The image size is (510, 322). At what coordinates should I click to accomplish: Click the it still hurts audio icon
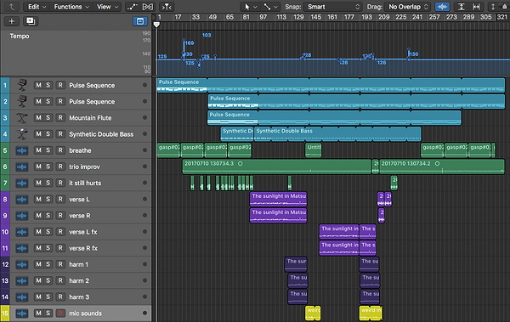coord(22,184)
